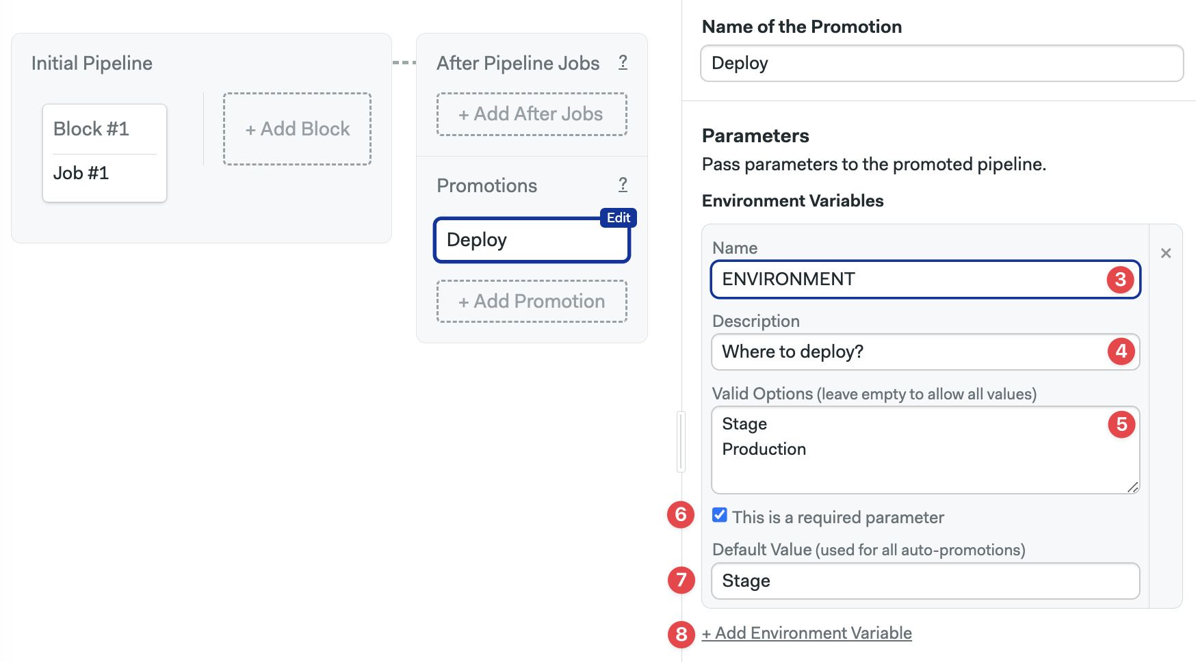Click '+ Add After Jobs'

tap(532, 114)
